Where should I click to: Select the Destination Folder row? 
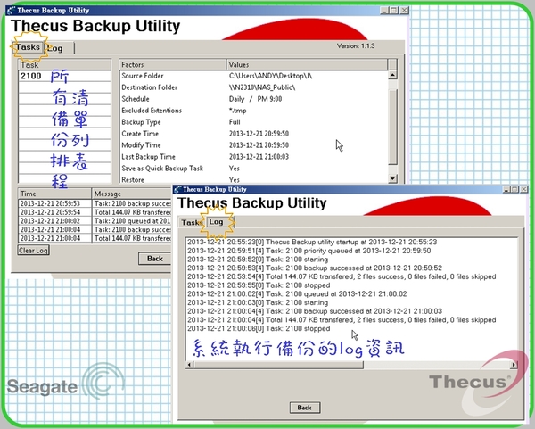[x=254, y=87]
